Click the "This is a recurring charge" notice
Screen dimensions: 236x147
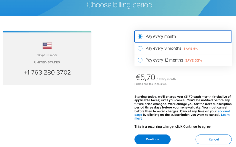(x=173, y=126)
